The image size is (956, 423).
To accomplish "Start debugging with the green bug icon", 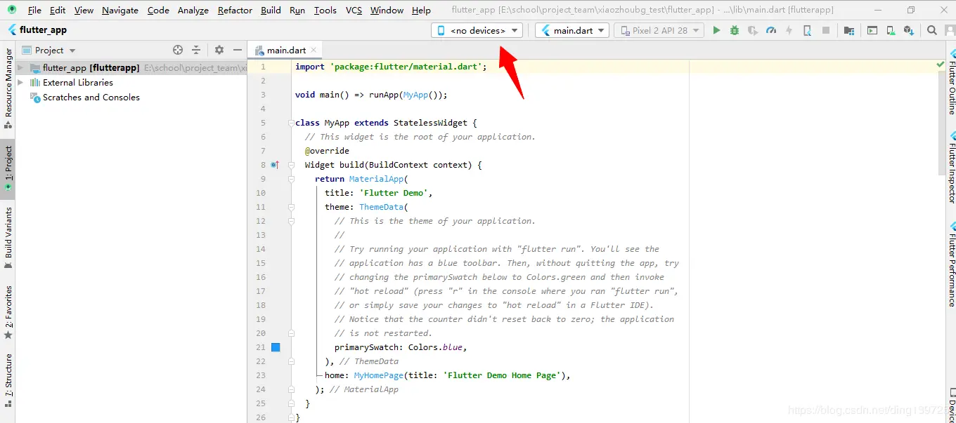I will click(735, 30).
